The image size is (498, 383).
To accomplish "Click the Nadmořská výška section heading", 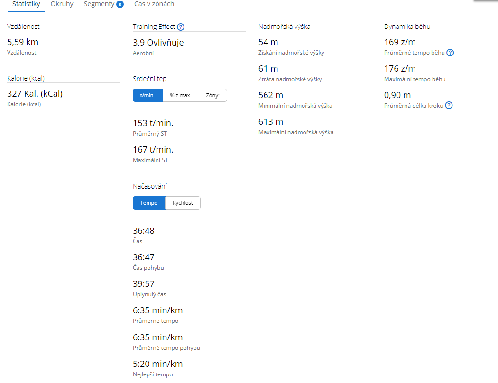I will click(x=285, y=27).
